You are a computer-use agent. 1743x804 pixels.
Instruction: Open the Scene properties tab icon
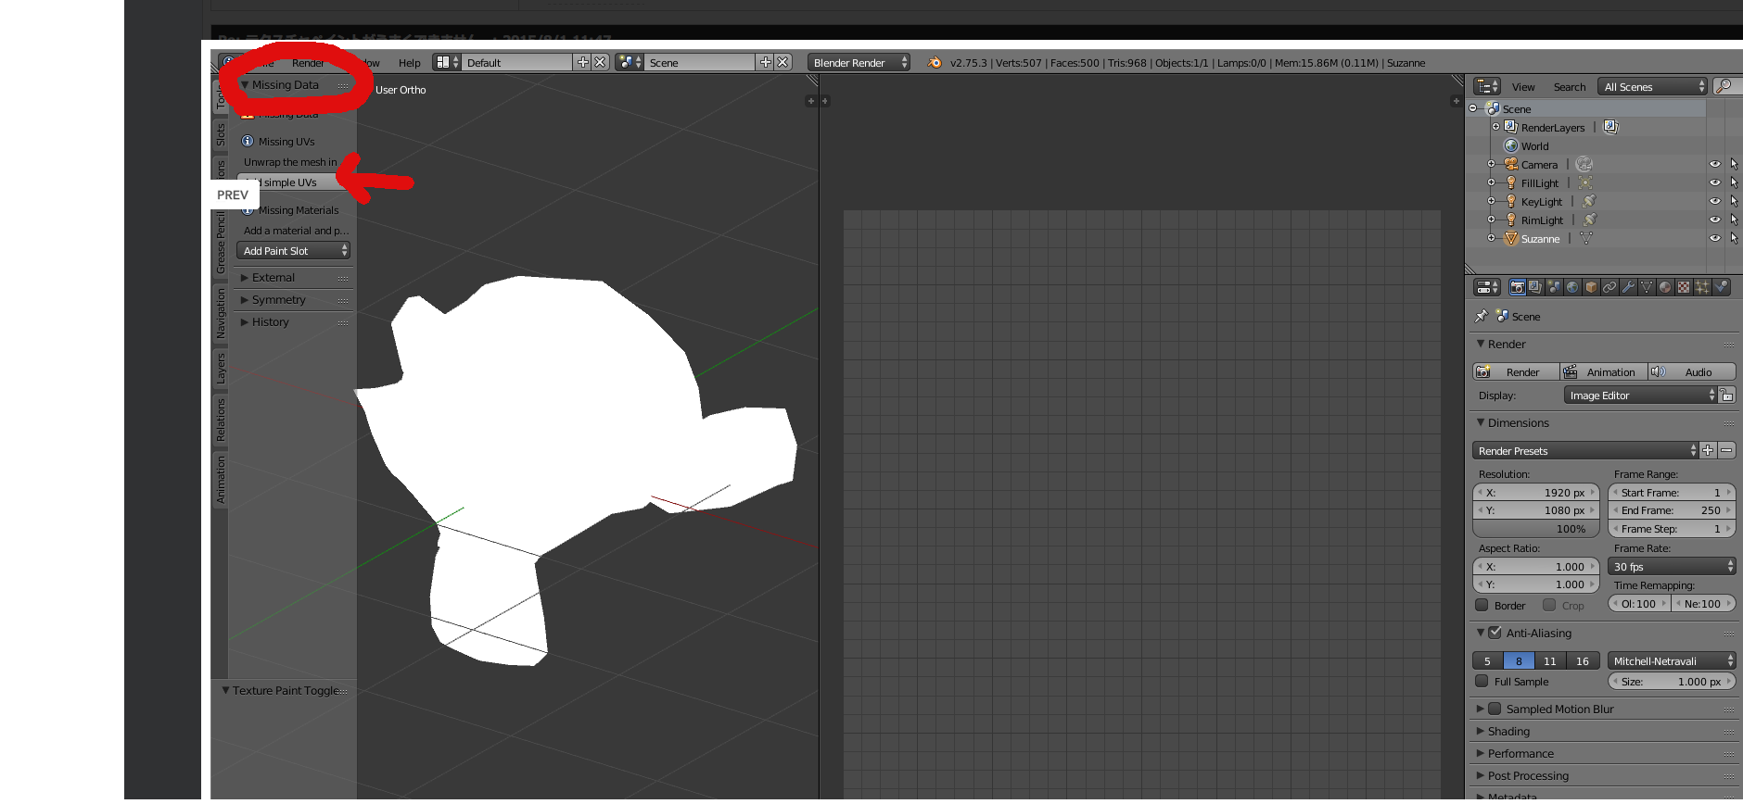pyautogui.click(x=1554, y=287)
